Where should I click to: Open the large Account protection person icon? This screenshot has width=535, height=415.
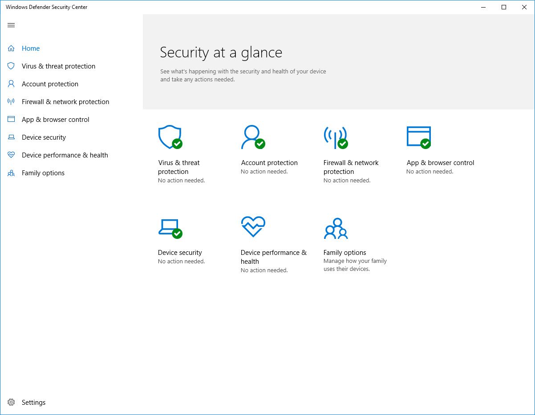(x=253, y=137)
